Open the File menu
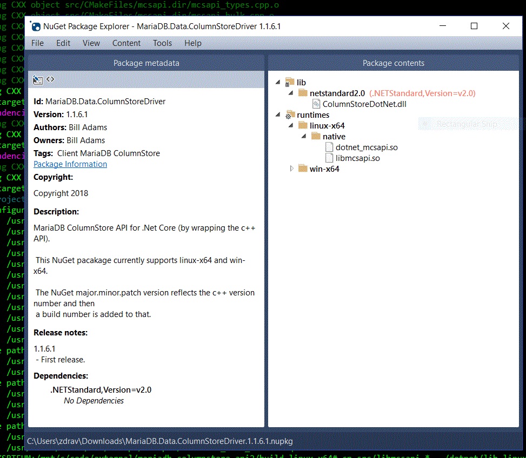The height and width of the screenshot is (458, 526). tap(38, 43)
